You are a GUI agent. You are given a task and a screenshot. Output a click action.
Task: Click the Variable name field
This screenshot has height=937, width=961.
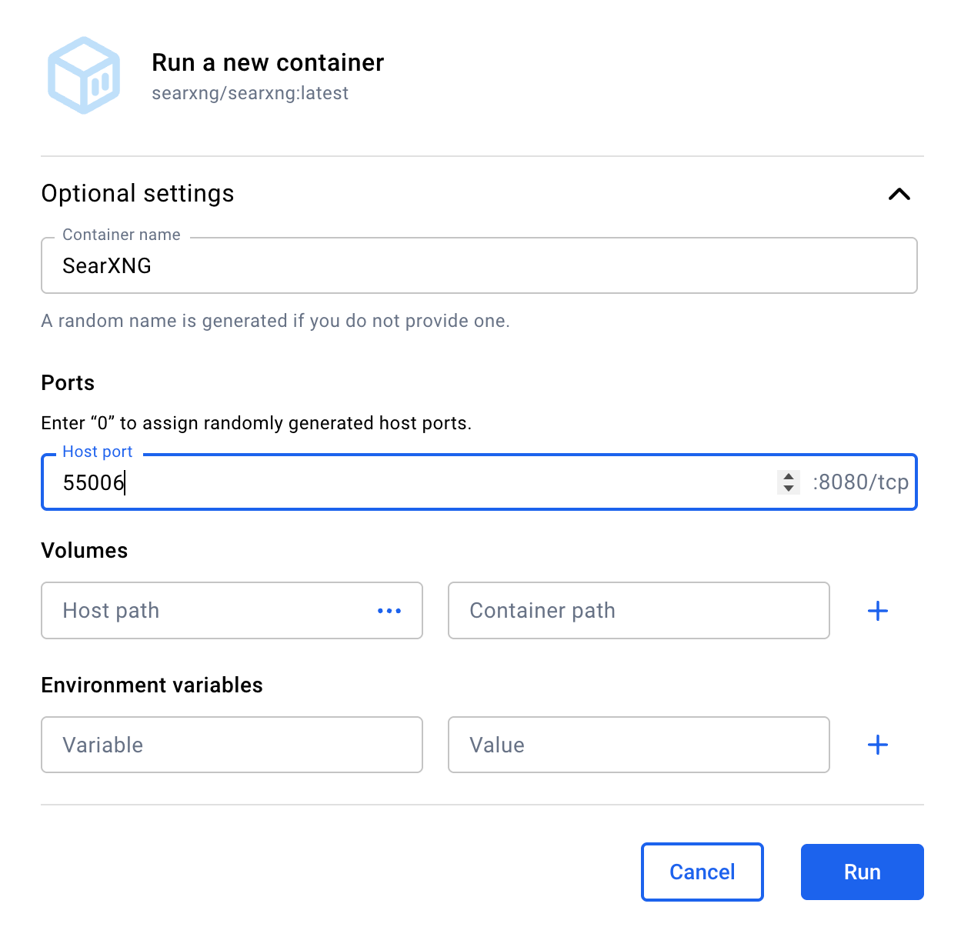(x=232, y=745)
